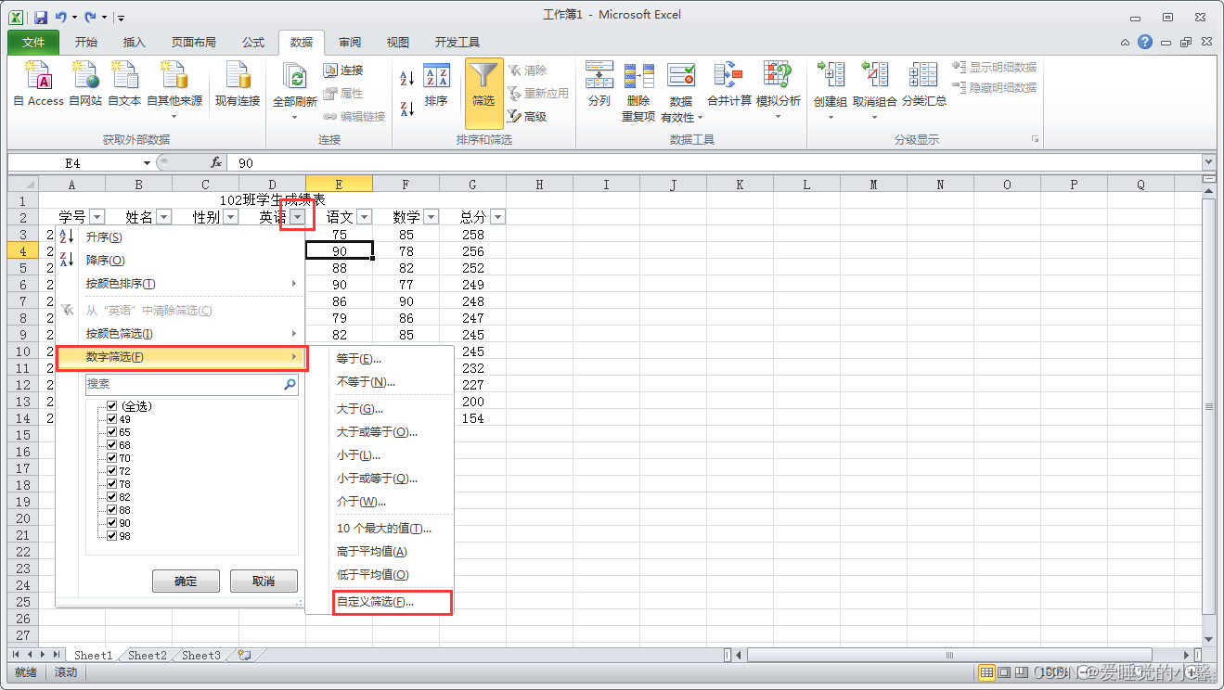Open 总分 column filter dropdown
Image resolution: width=1224 pixels, height=690 pixels.
coord(498,217)
